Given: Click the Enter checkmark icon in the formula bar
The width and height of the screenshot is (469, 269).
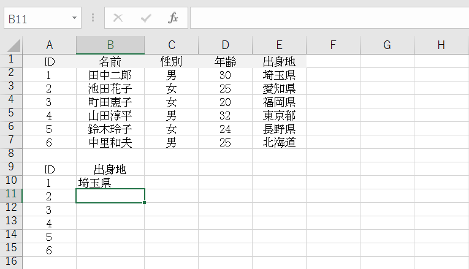Looking at the screenshot, I should click(x=146, y=18).
